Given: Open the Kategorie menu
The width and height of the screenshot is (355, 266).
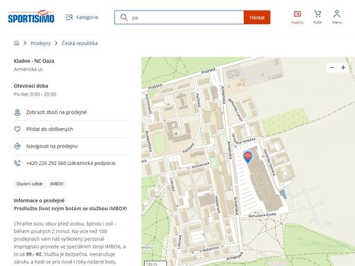Looking at the screenshot, I should pos(82,17).
